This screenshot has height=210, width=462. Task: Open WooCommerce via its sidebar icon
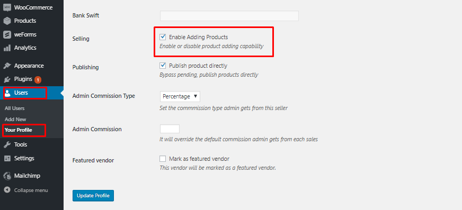7,7
